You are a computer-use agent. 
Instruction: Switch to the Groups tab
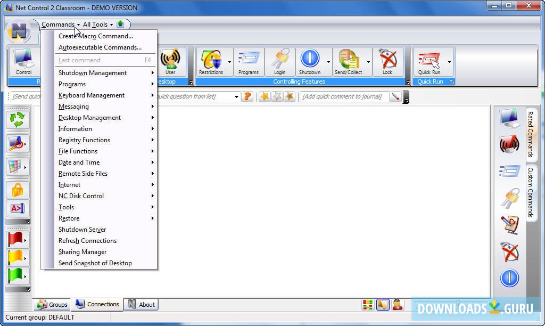tap(52, 305)
